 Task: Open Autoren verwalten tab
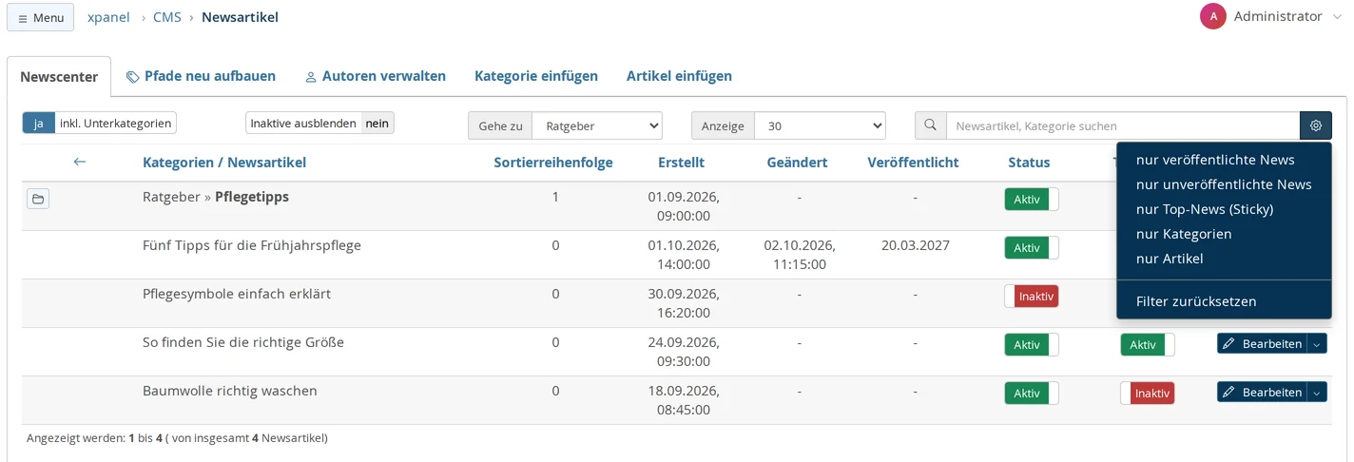pos(375,76)
